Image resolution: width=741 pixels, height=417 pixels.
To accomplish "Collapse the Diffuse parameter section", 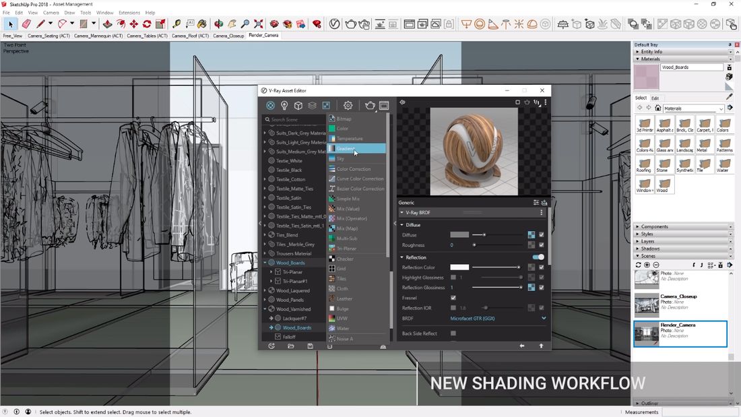I will (402, 225).
